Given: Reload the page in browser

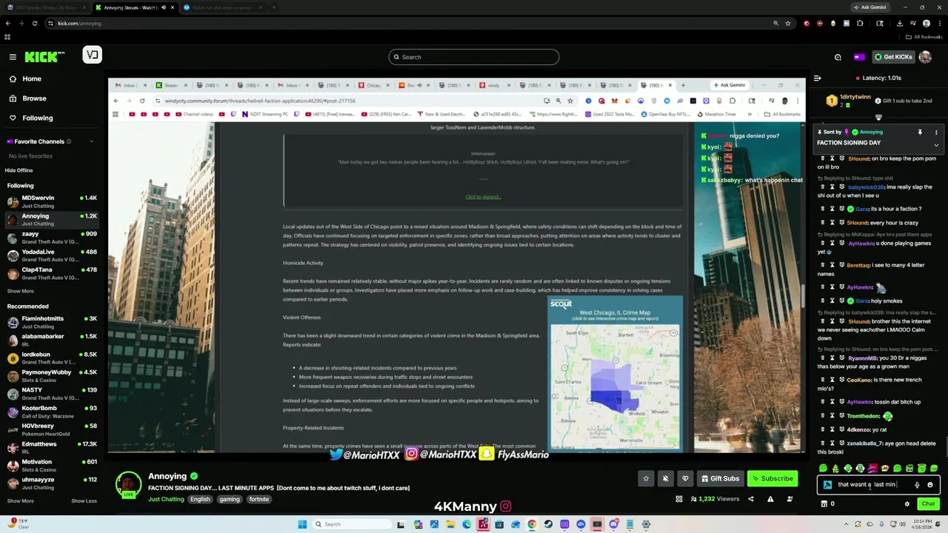Looking at the screenshot, I should coord(34,23).
